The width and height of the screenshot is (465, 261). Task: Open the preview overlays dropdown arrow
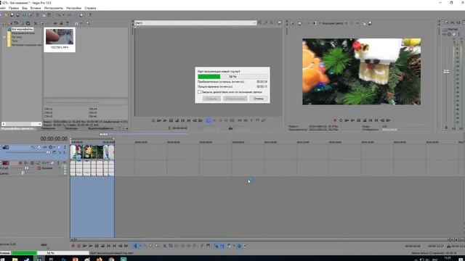(357, 23)
